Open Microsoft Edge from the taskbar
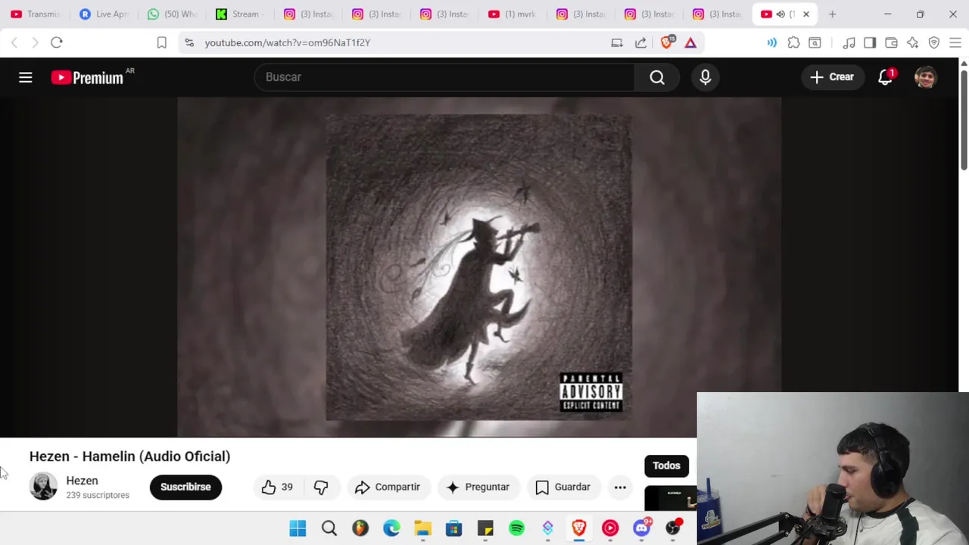 tap(391, 528)
